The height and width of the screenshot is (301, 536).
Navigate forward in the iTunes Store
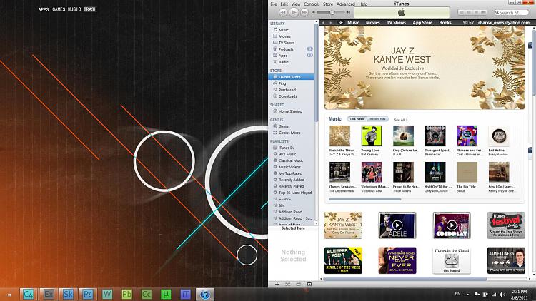pyautogui.click(x=331, y=23)
